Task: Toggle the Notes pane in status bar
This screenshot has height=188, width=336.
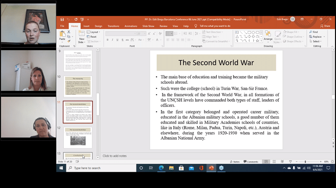Action: [235, 162]
